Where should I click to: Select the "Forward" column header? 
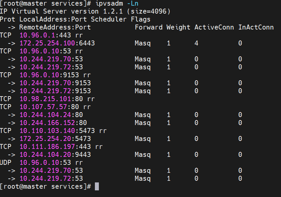point(149,27)
